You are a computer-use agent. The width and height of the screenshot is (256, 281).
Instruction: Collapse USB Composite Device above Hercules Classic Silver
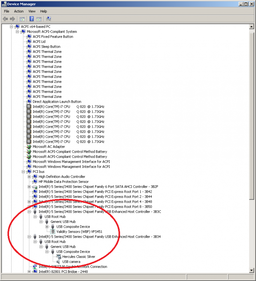click(x=47, y=252)
